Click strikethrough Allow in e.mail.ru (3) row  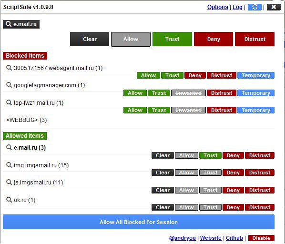coord(186,155)
